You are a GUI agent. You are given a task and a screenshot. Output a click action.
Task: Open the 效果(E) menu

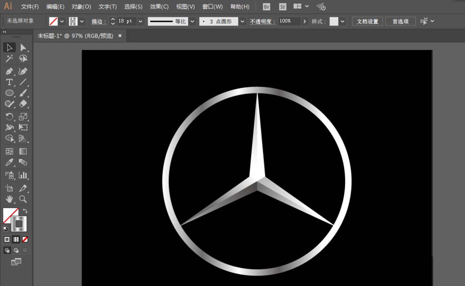pos(159,7)
